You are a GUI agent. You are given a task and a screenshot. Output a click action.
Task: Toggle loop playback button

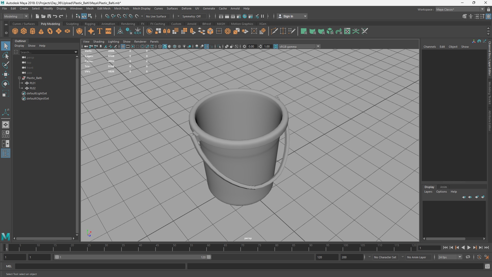tap(468, 257)
